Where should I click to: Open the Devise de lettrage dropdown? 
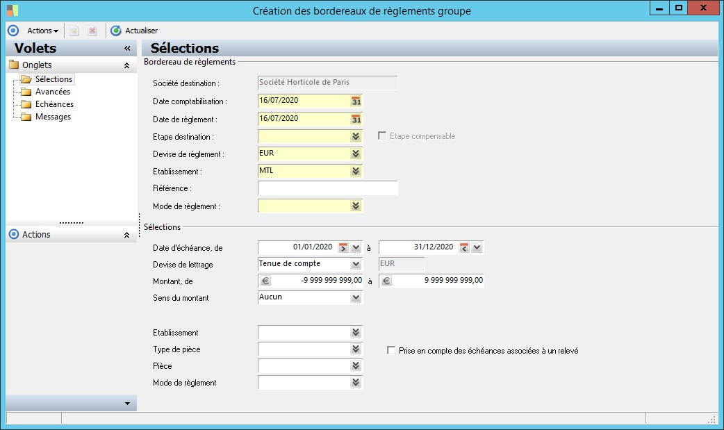point(356,264)
